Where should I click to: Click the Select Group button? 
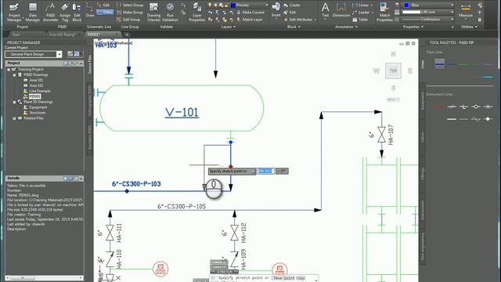tap(130, 5)
